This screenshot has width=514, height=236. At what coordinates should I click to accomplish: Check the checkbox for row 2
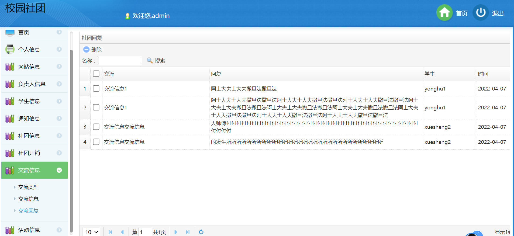96,107
